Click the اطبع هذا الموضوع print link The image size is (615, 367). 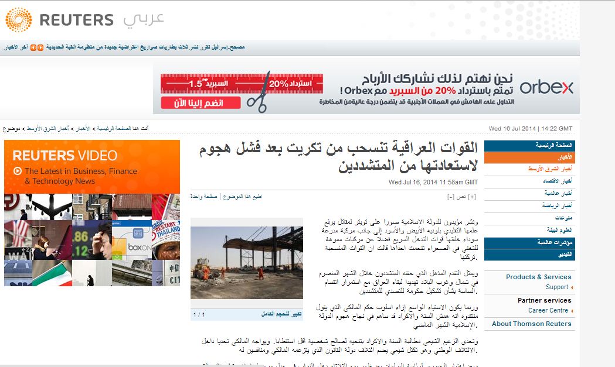coord(242,197)
